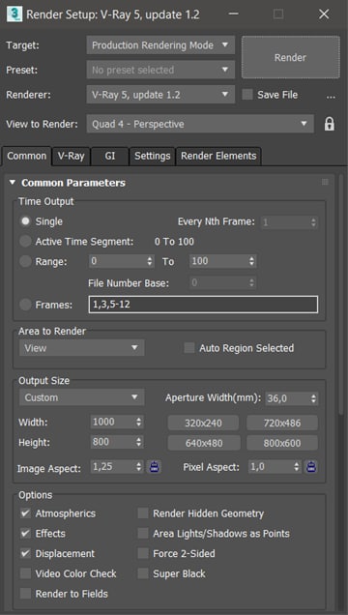Viewport: 348px width, 615px height.
Task: Click the Height value field
Action: point(113,442)
